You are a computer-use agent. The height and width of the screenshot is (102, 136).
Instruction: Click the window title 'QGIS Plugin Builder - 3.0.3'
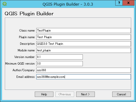coord(68,4)
